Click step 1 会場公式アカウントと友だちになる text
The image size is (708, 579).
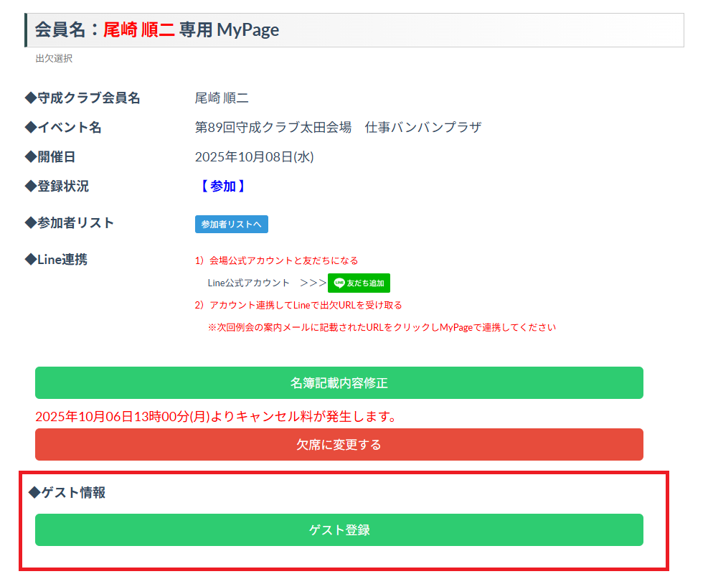tap(276, 260)
